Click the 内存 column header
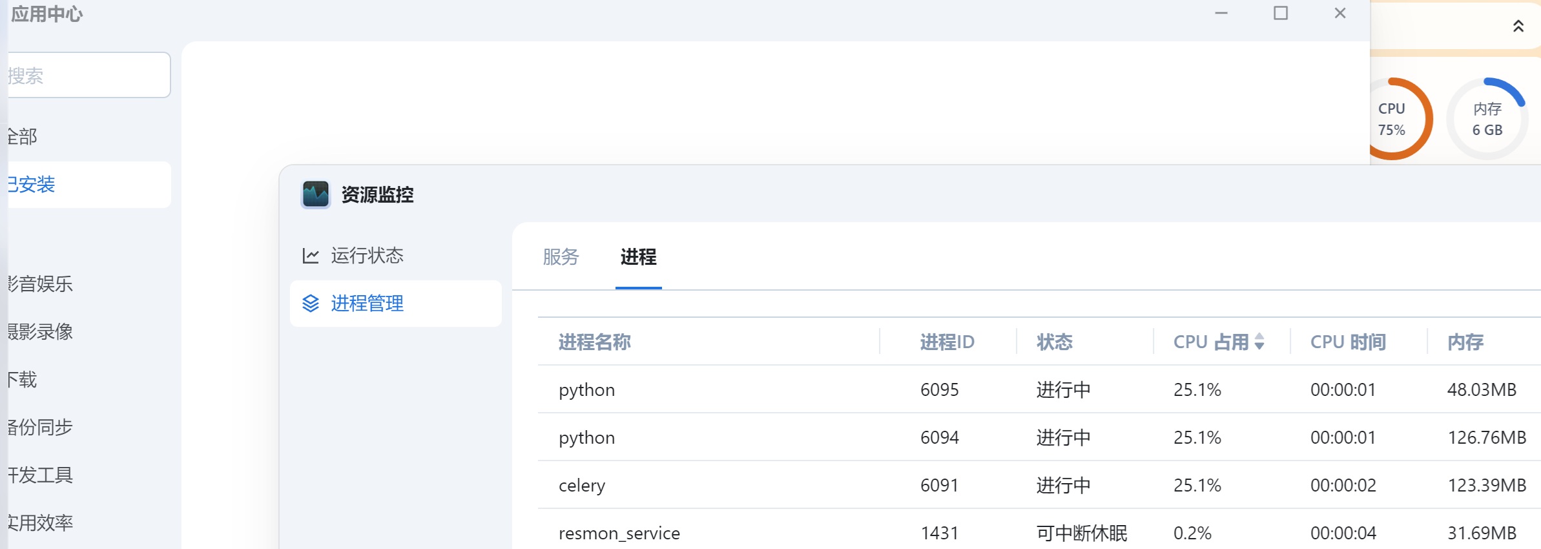 pyautogui.click(x=1465, y=342)
